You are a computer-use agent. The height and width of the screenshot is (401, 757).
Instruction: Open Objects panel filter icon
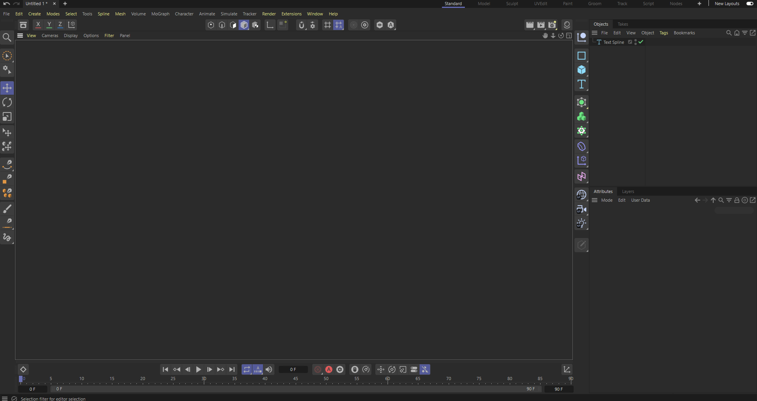(x=744, y=33)
